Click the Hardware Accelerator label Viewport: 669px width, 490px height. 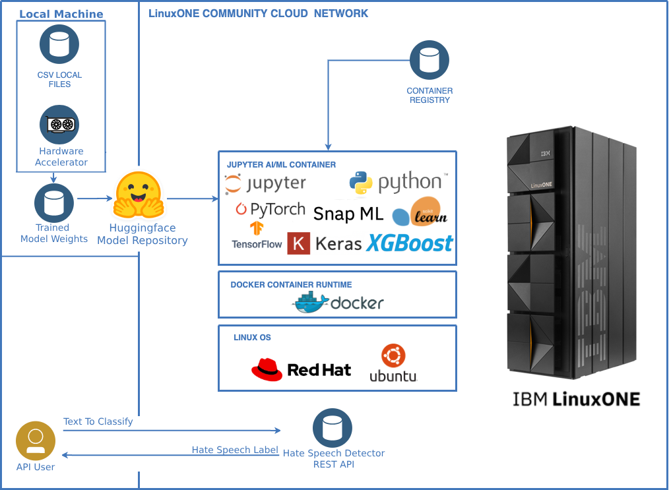[x=61, y=156]
